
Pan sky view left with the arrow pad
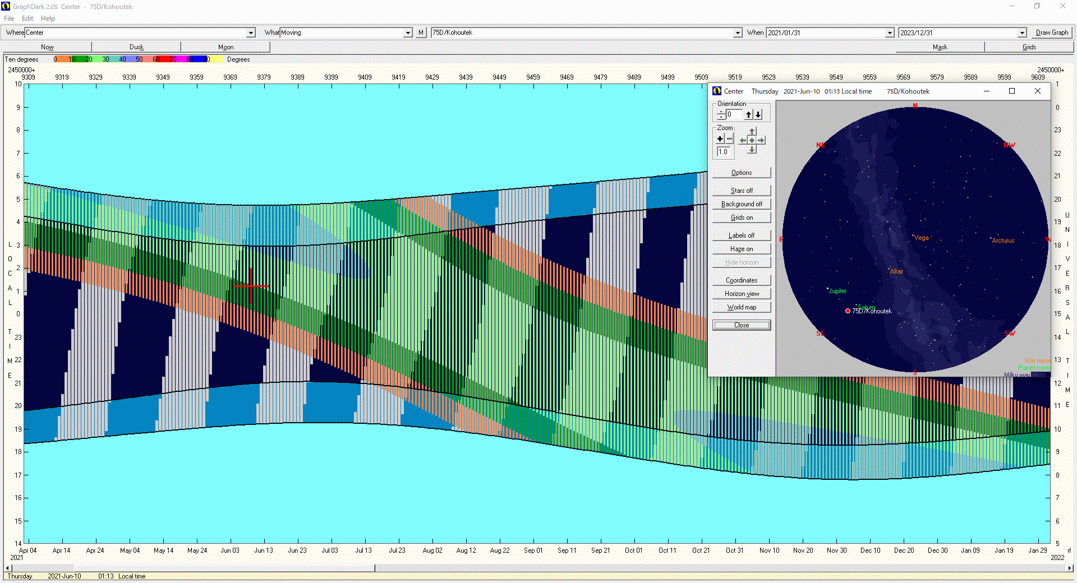pyautogui.click(x=743, y=140)
